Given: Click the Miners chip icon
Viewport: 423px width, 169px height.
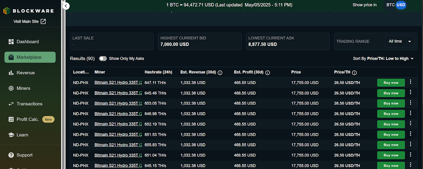Looking at the screenshot, I should click(11, 88).
